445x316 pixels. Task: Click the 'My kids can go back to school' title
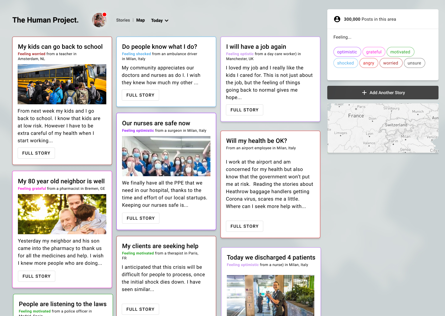coord(60,47)
